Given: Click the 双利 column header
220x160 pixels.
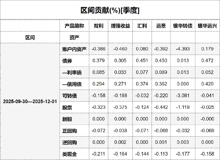Looking at the screenshot, I should (x=98, y=26).
